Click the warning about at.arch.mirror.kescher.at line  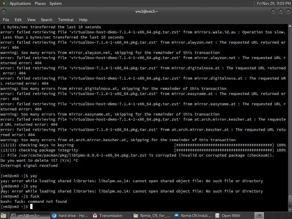click(x=118, y=140)
